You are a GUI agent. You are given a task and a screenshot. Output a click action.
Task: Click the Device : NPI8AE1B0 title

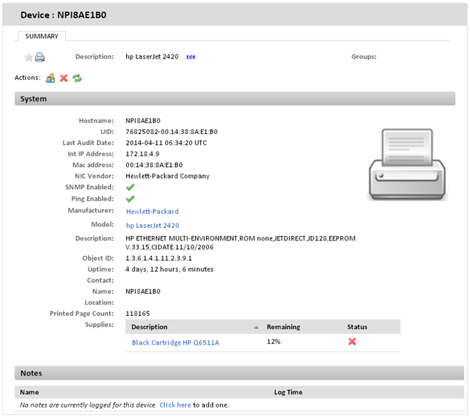coord(63,15)
